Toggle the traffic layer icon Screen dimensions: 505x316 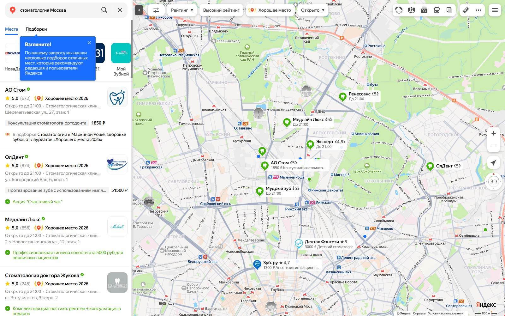pyautogui.click(x=399, y=10)
